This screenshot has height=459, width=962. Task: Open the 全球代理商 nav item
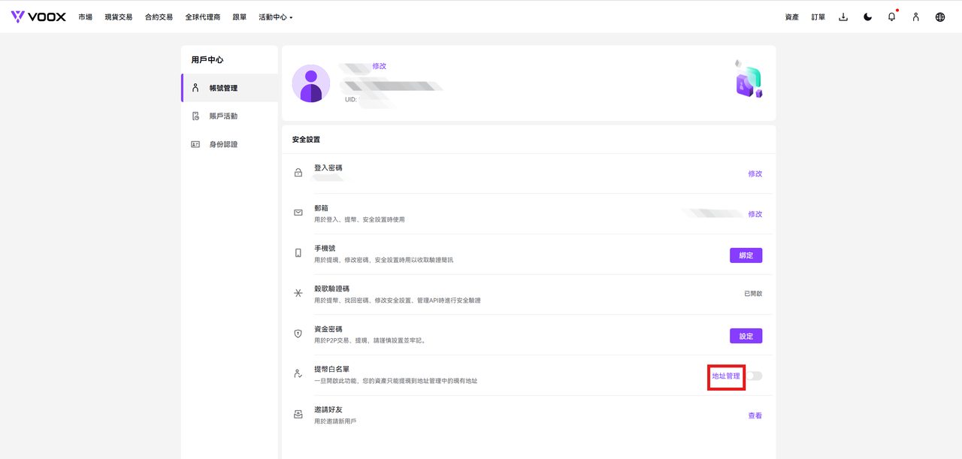203,17
